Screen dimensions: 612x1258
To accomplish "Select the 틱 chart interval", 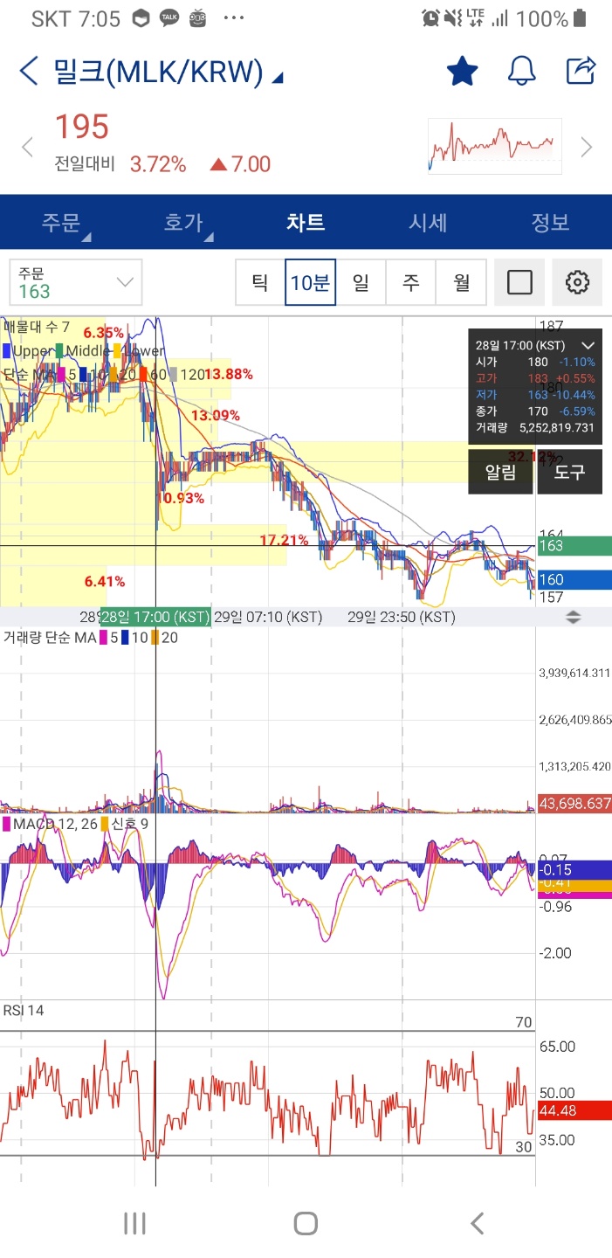I will tap(260, 282).
